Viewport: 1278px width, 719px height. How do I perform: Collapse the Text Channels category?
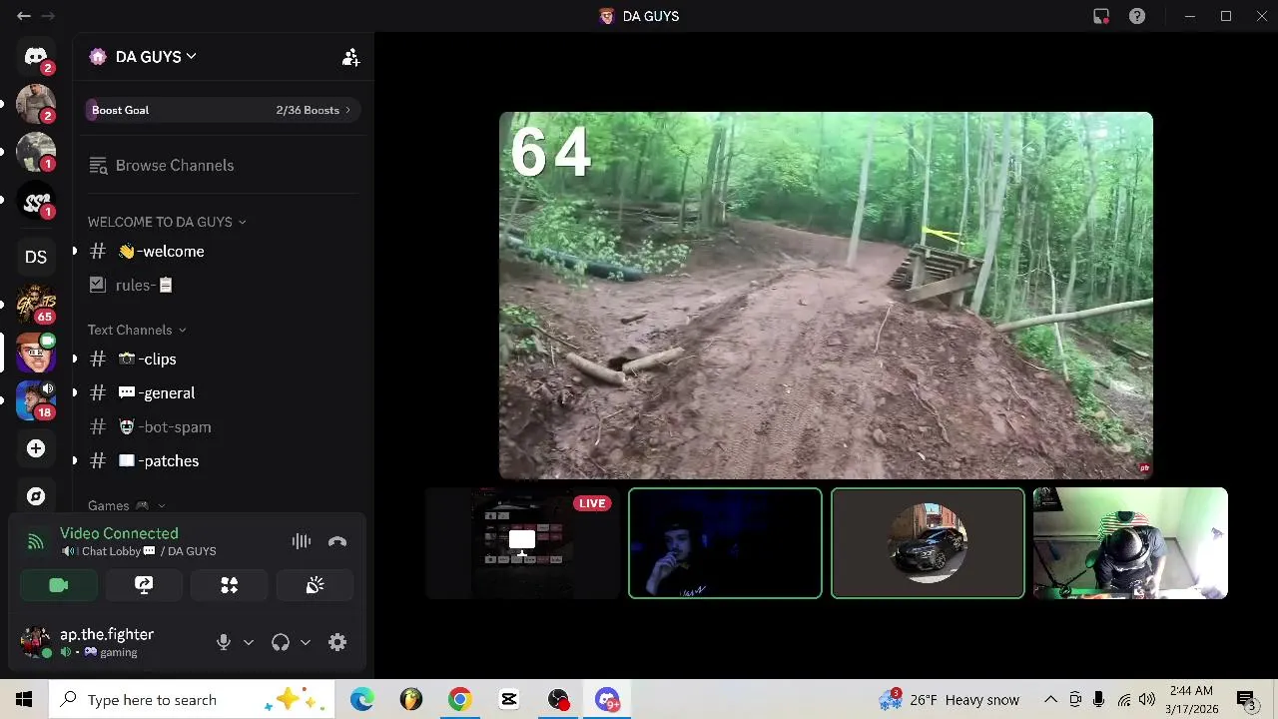[x=137, y=330]
